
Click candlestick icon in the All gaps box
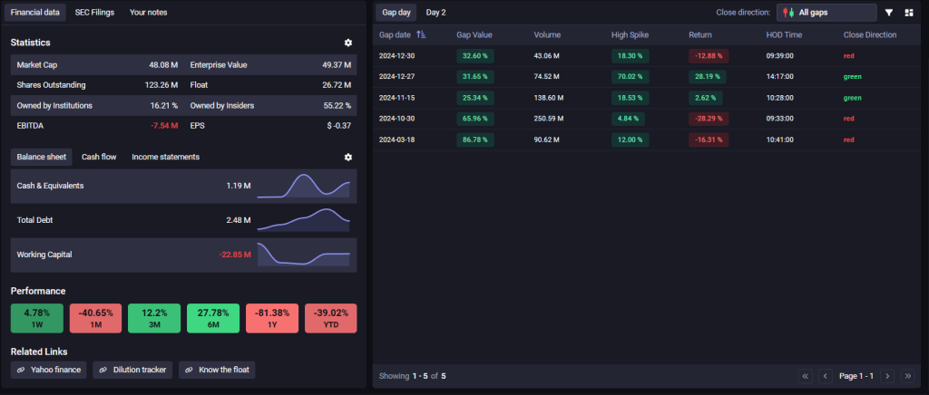point(788,13)
